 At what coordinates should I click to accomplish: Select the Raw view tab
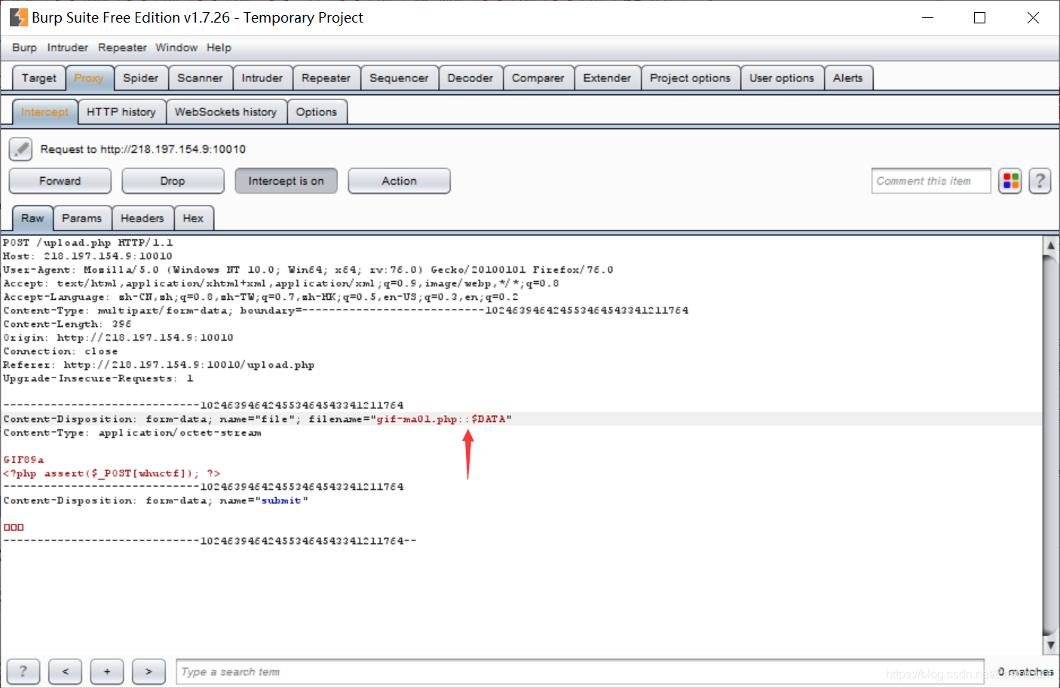(32, 219)
